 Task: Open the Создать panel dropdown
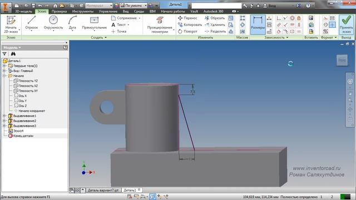[99, 37]
